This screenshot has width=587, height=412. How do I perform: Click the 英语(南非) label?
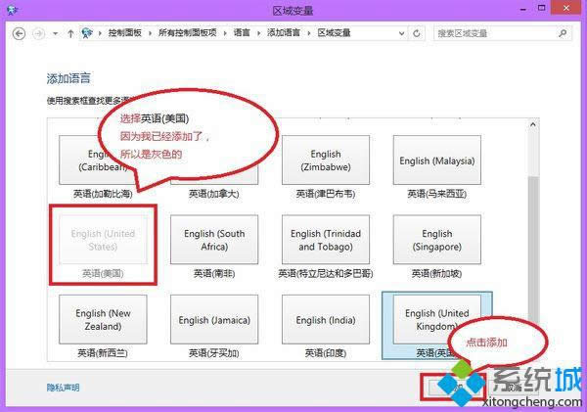(x=214, y=273)
